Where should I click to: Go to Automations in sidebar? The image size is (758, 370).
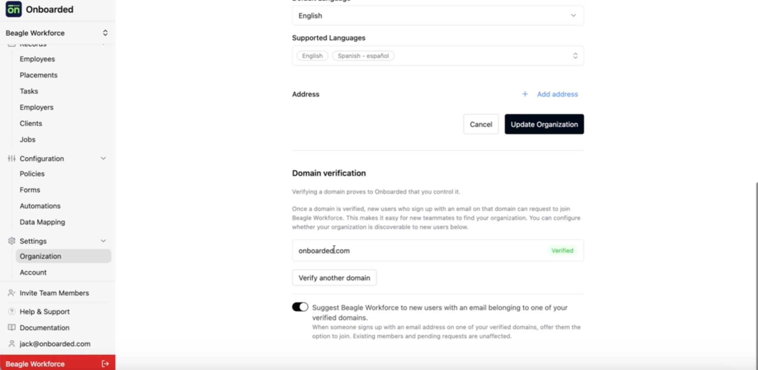click(x=40, y=206)
